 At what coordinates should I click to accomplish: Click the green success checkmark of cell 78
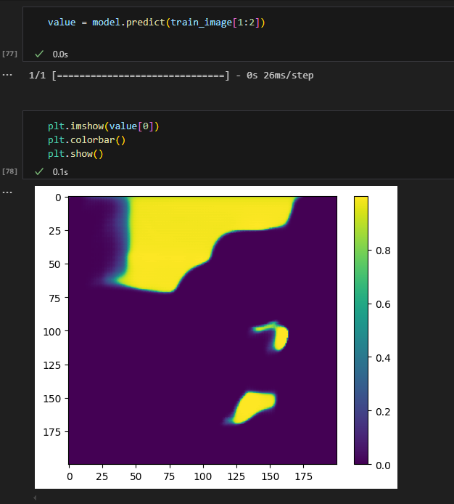pyautogui.click(x=39, y=171)
